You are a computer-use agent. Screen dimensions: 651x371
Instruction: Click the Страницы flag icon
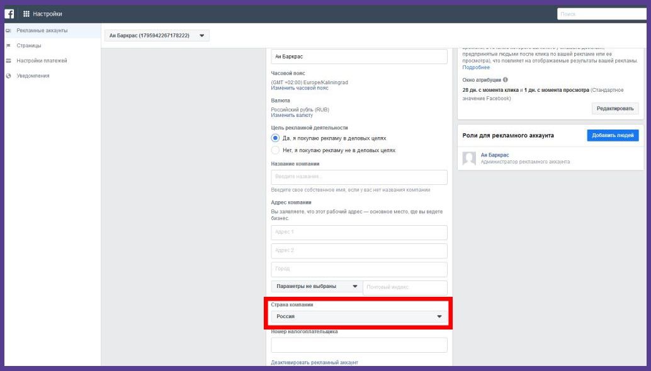click(8, 46)
